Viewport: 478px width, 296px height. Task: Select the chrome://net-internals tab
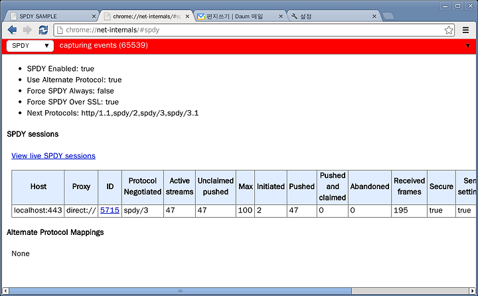click(145, 16)
